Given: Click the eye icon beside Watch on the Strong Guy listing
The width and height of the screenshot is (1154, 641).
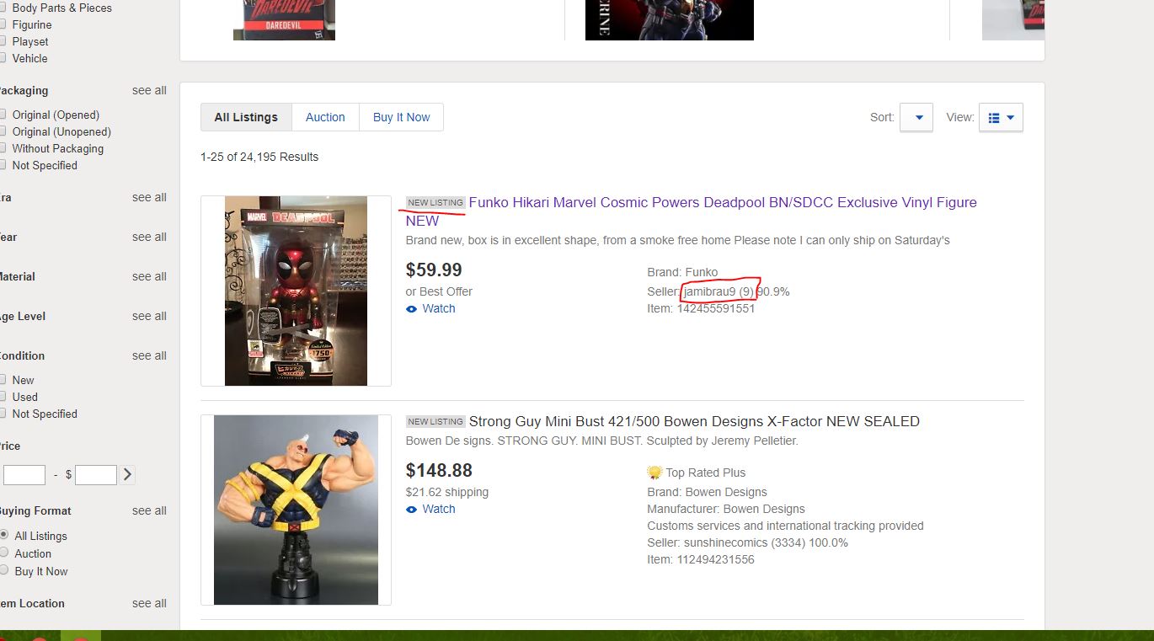Looking at the screenshot, I should [411, 510].
